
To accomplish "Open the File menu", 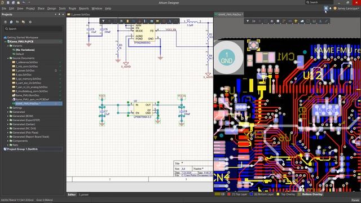I will point(4,8).
